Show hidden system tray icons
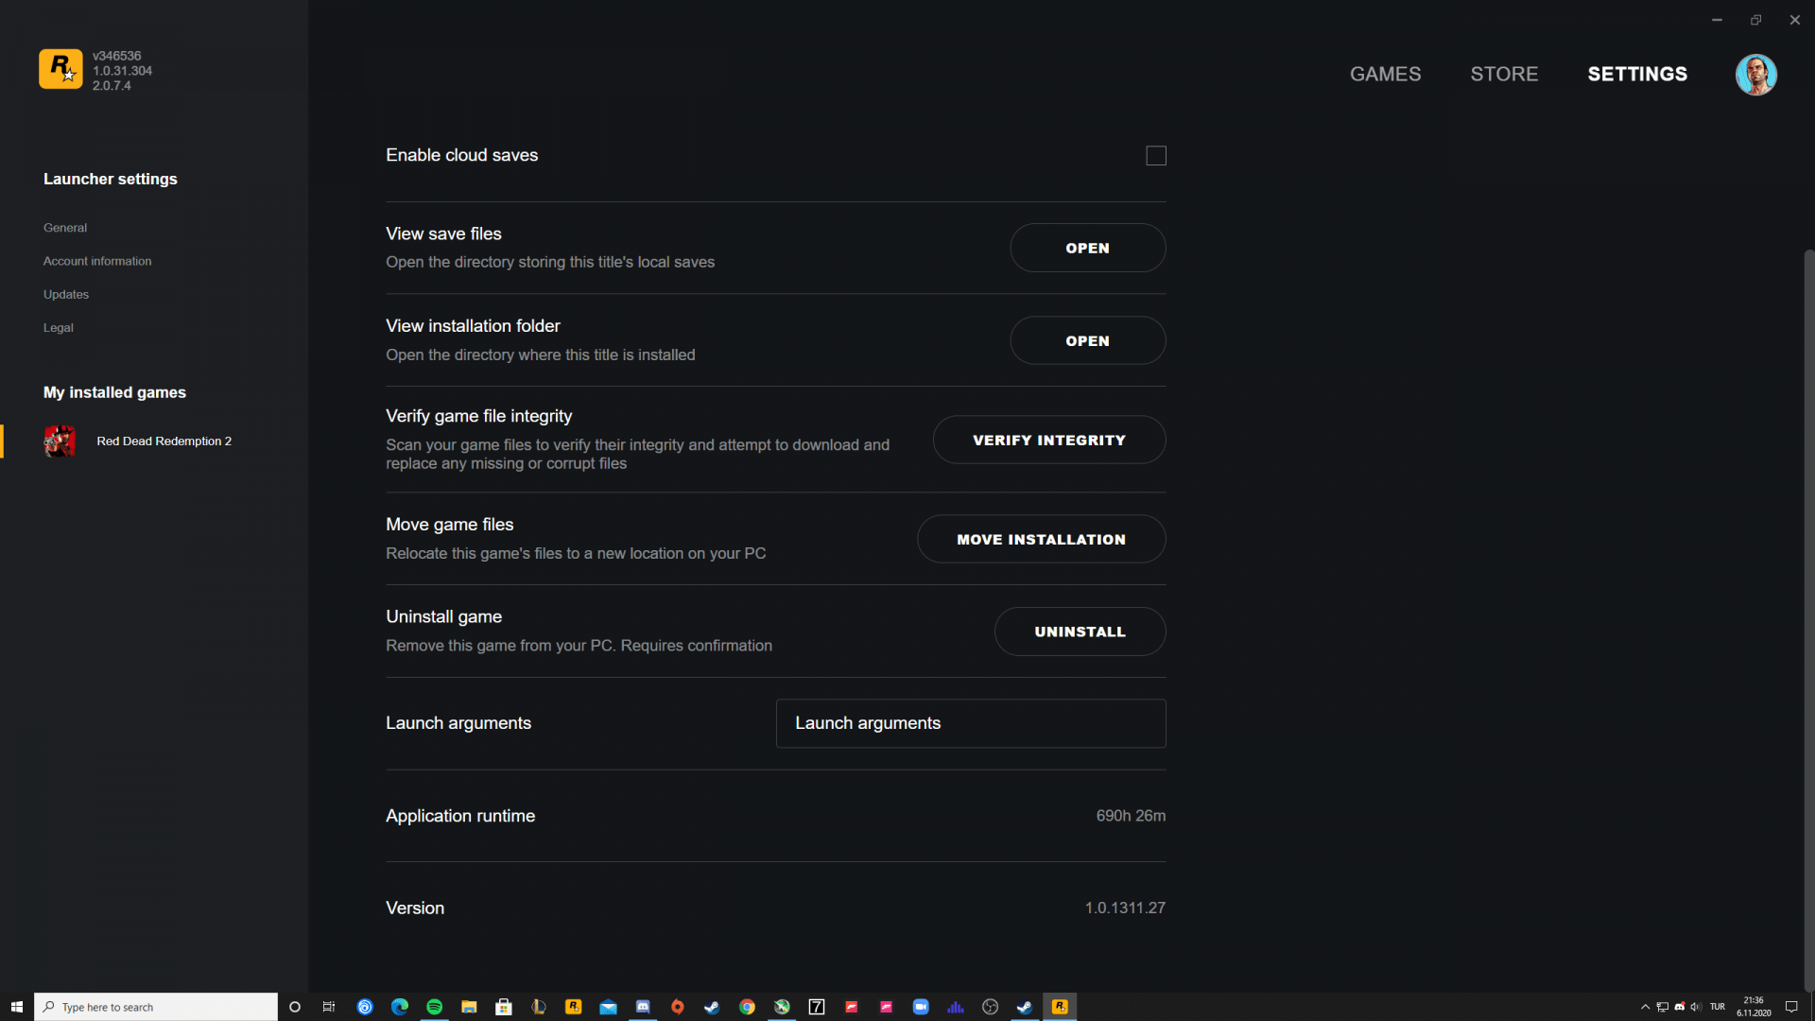Viewport: 1815px width, 1021px height. click(x=1645, y=1007)
